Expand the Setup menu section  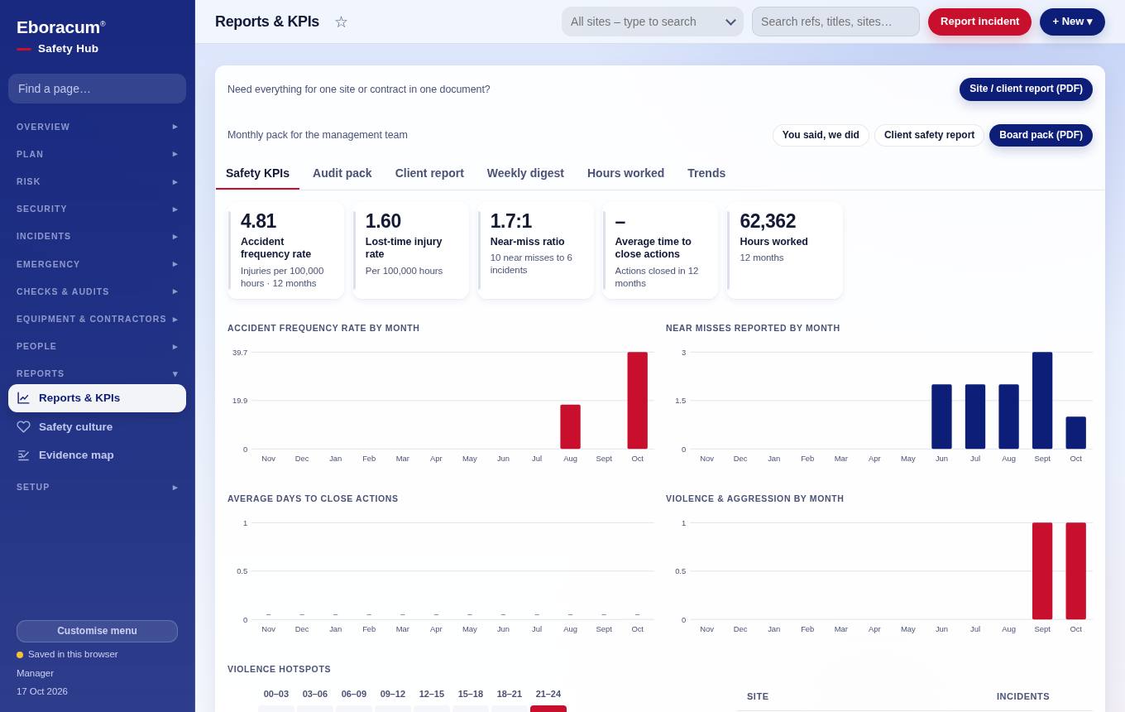point(98,487)
